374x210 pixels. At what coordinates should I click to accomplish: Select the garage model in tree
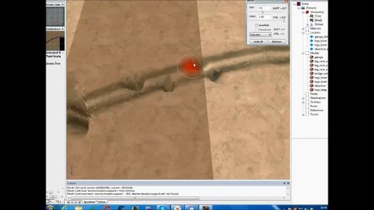pos(318,57)
